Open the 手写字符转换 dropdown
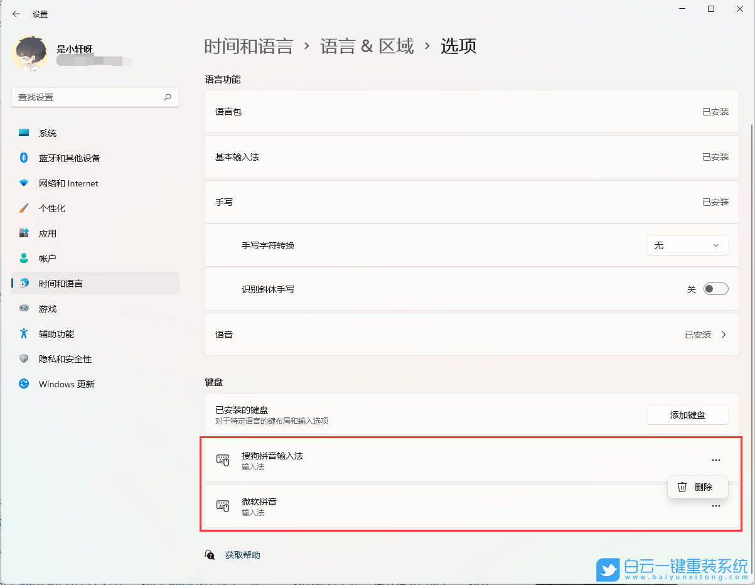 687,245
